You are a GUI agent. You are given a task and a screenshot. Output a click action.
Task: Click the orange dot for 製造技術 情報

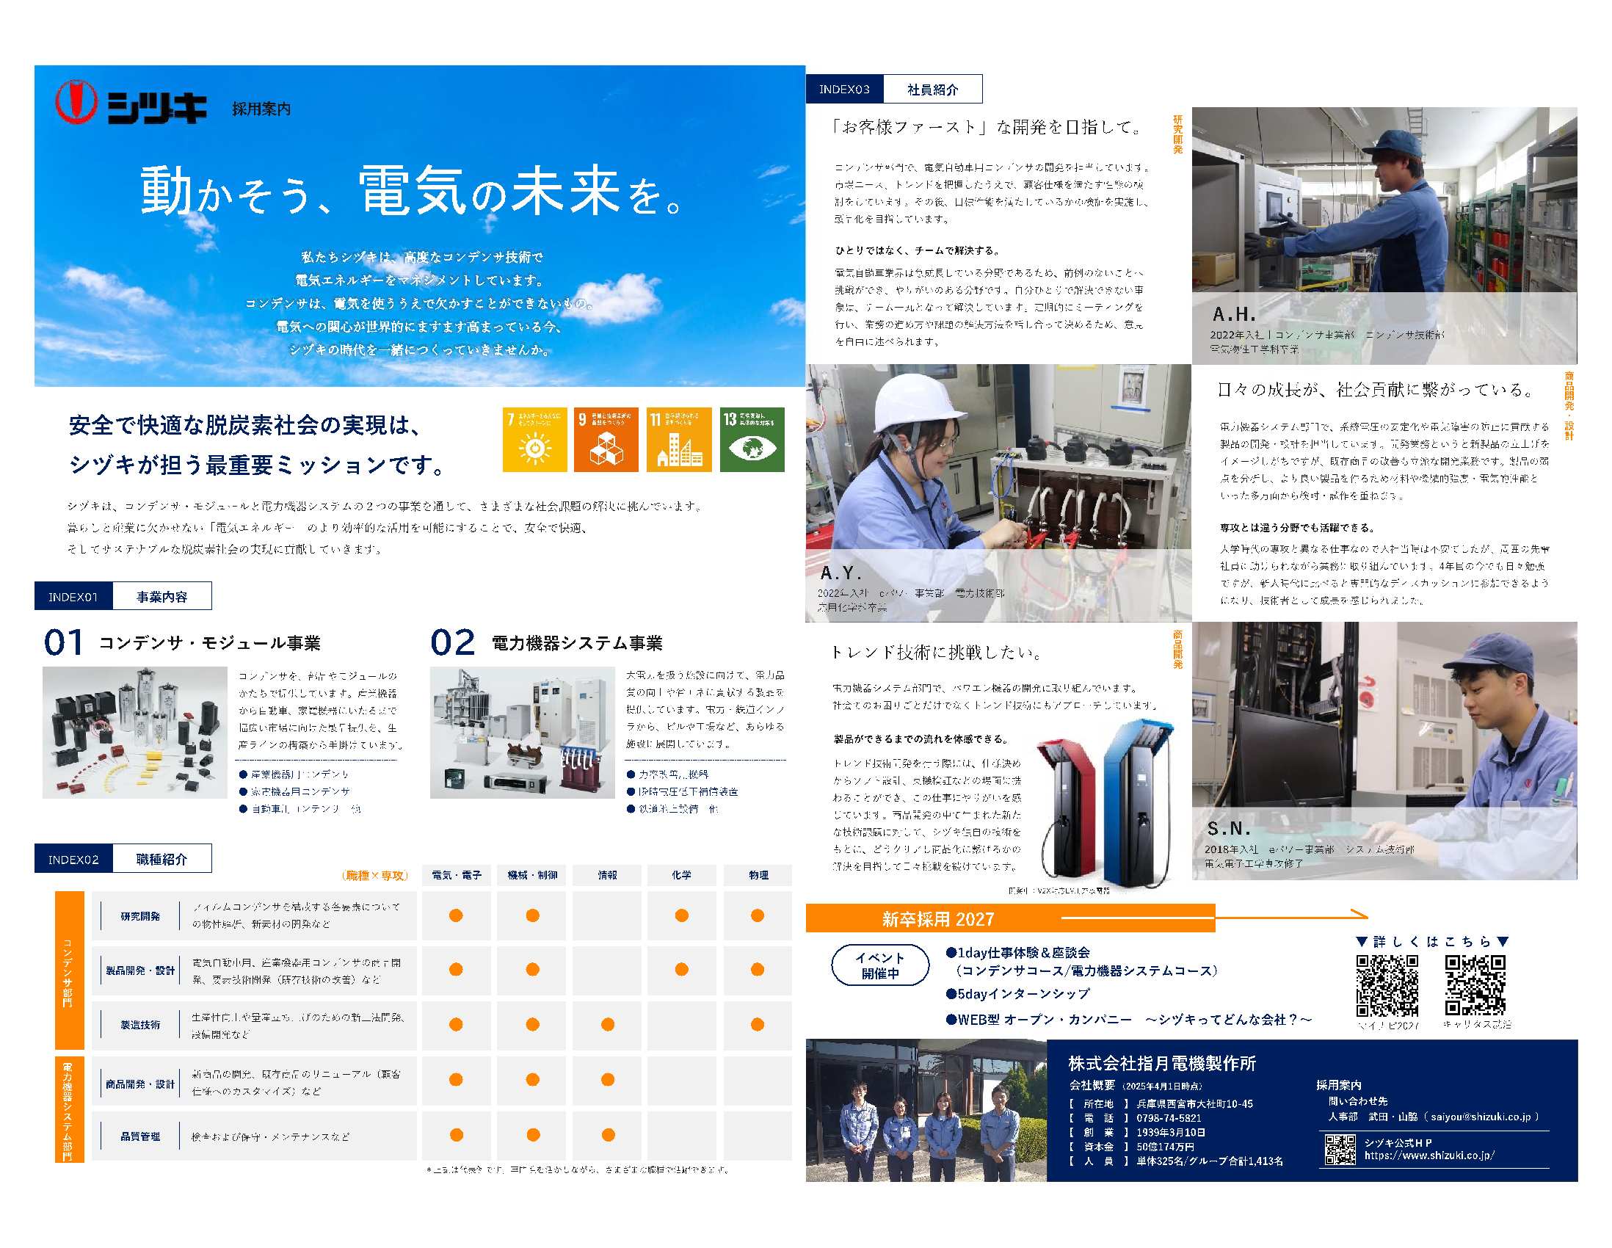(608, 1024)
